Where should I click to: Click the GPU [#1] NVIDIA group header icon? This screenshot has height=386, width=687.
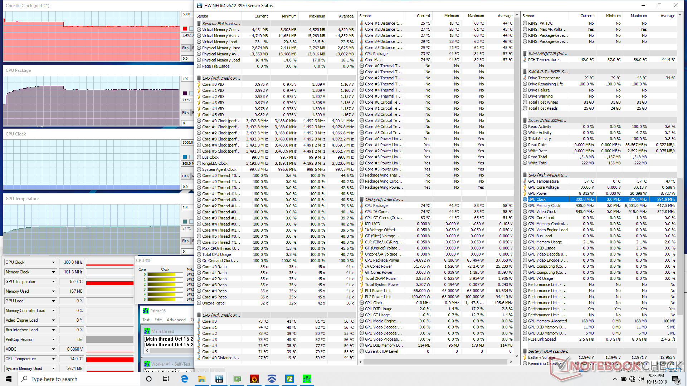tap(525, 175)
